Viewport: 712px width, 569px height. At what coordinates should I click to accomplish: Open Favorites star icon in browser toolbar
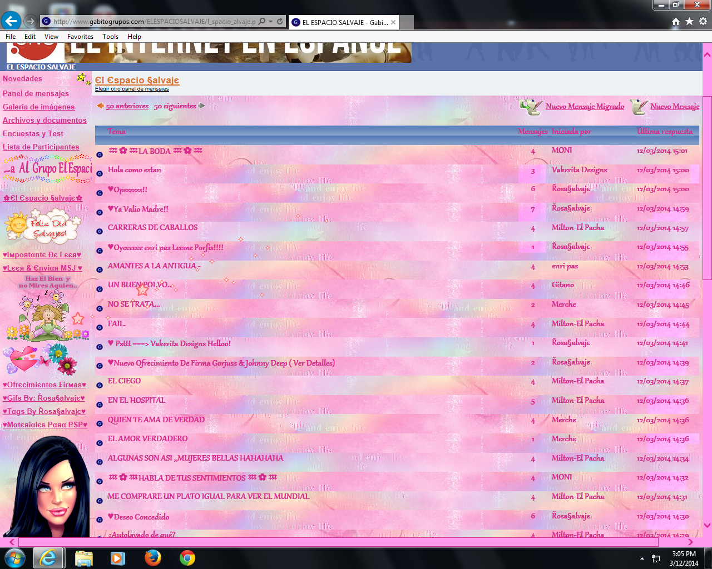pos(689,22)
